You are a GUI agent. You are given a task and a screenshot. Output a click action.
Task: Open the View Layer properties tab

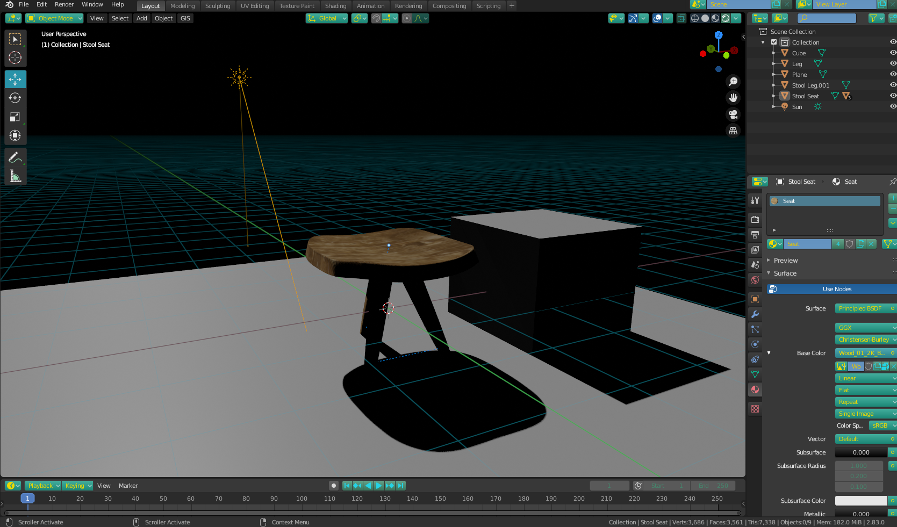coord(755,249)
